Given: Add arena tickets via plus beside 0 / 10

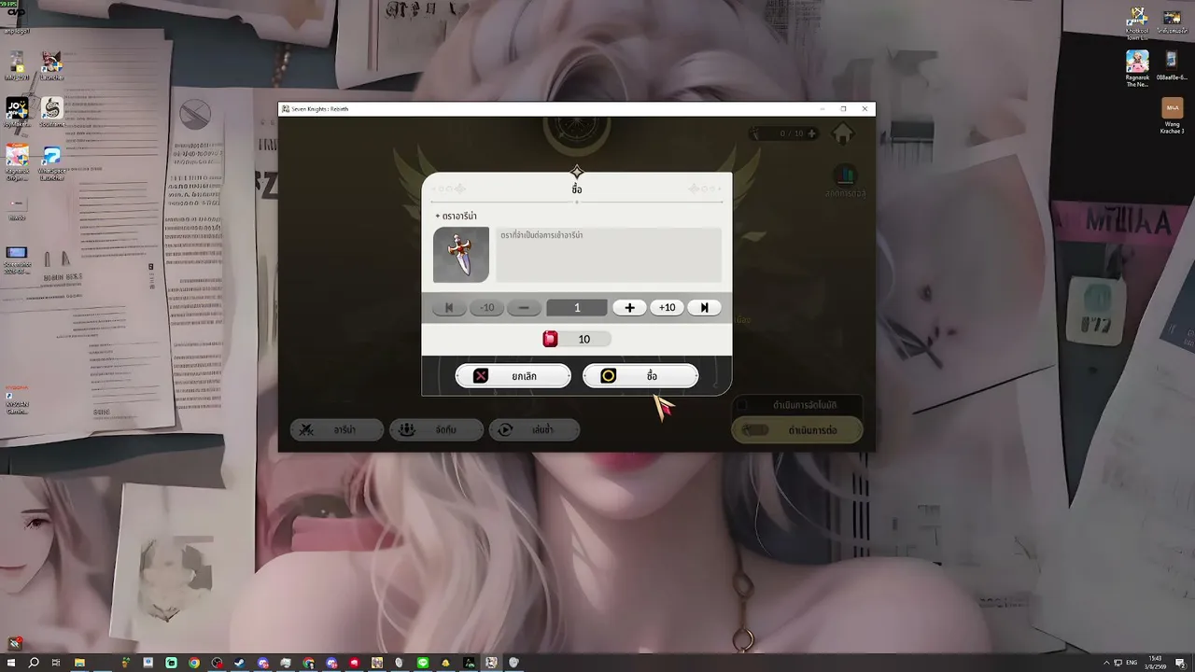Looking at the screenshot, I should (811, 133).
